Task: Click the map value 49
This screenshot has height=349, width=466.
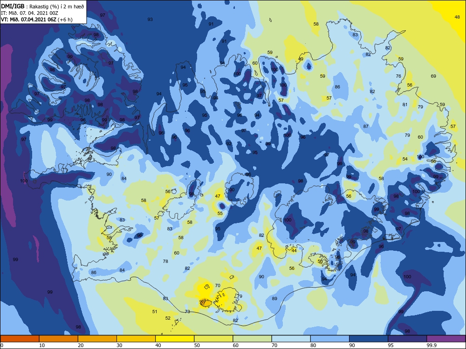Action: click(301, 59)
